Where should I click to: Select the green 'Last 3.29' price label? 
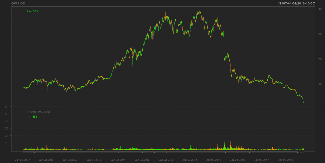pyautogui.click(x=33, y=11)
